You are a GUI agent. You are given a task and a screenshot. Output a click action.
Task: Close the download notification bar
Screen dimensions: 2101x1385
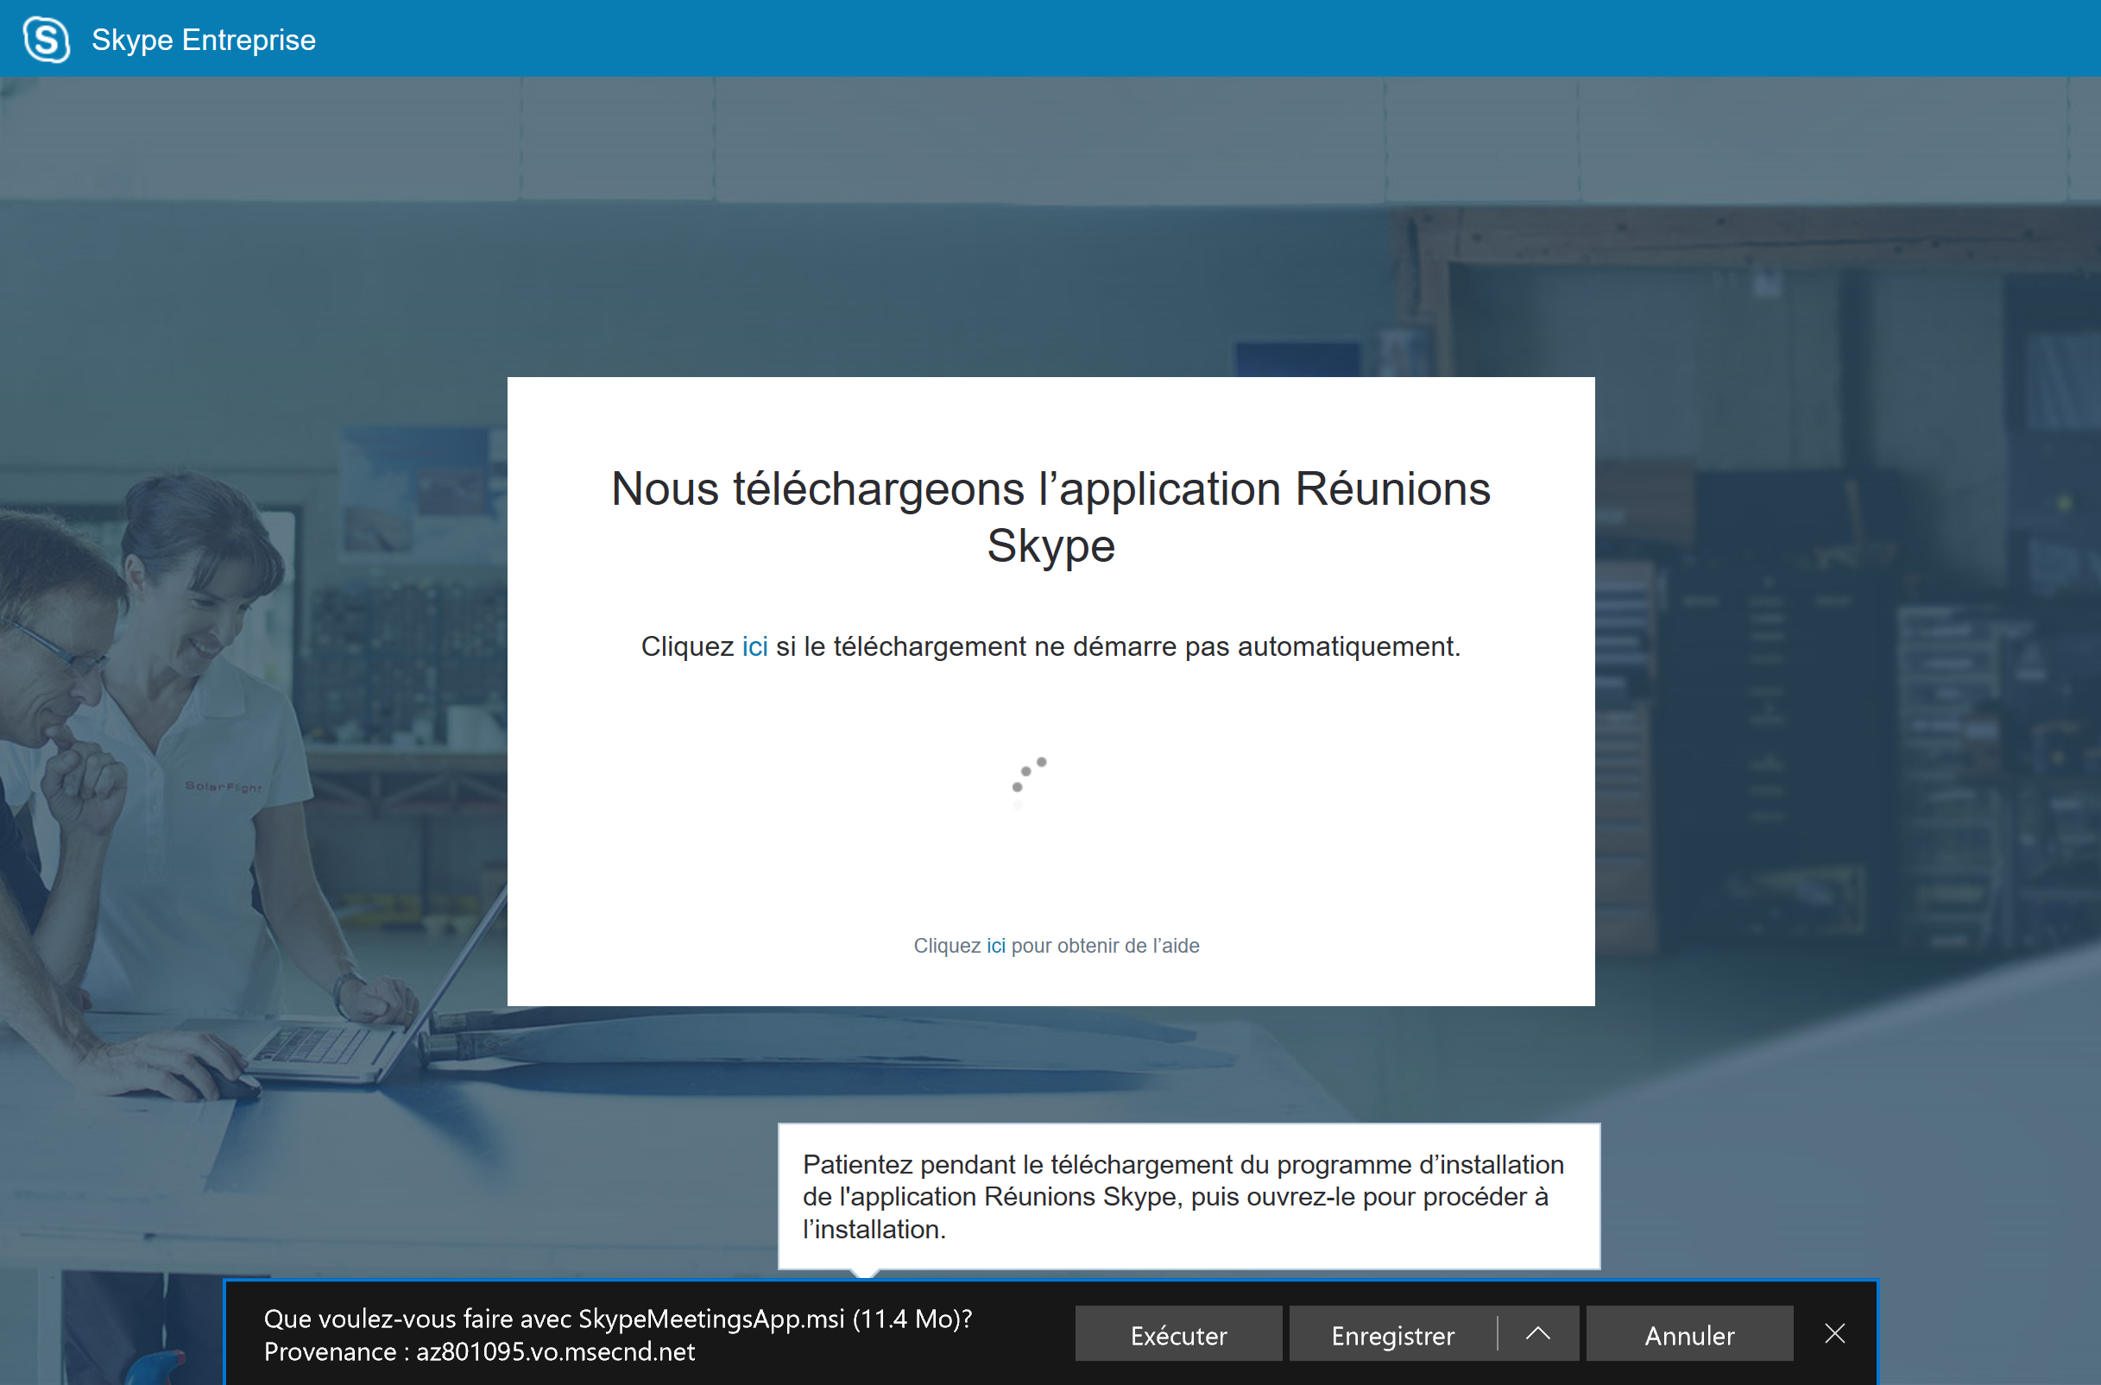[x=1834, y=1334]
